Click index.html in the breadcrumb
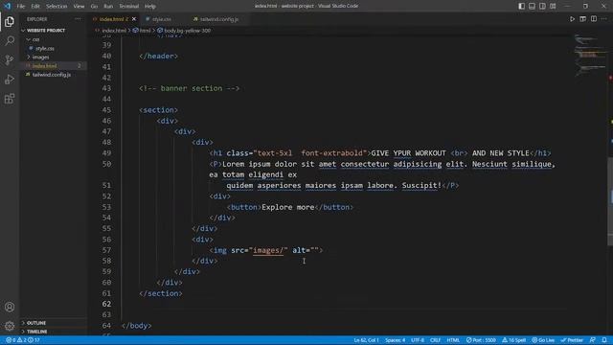Image resolution: width=613 pixels, height=345 pixels. tap(114, 31)
